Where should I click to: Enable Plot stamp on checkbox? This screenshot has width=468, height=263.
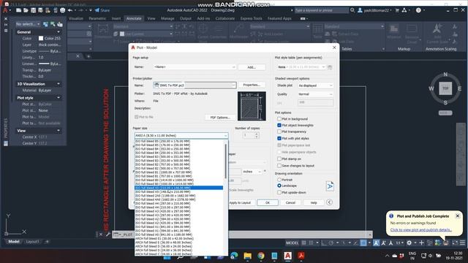pyautogui.click(x=279, y=159)
